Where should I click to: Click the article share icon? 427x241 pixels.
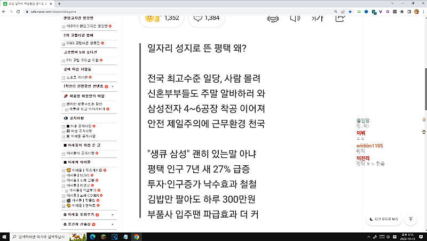340,19
